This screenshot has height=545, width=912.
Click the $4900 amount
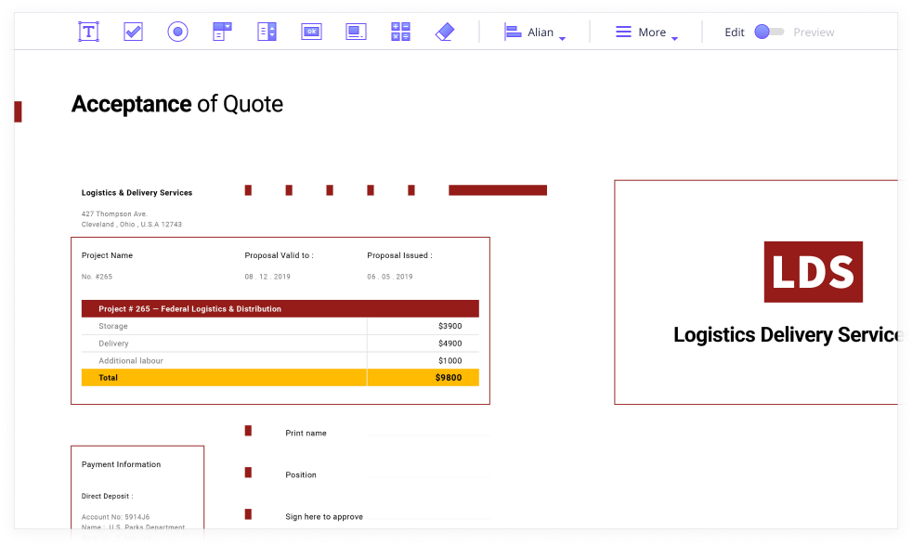pos(450,344)
